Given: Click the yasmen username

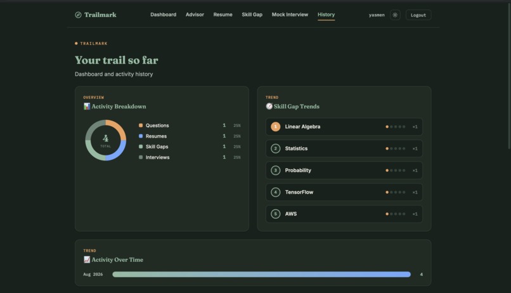Looking at the screenshot, I should tap(377, 15).
